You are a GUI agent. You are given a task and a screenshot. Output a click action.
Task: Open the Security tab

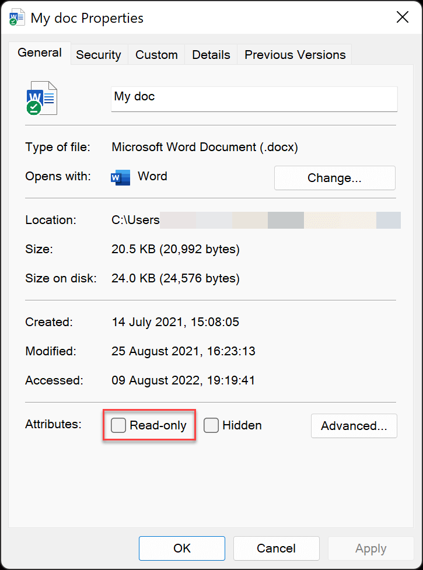click(99, 54)
